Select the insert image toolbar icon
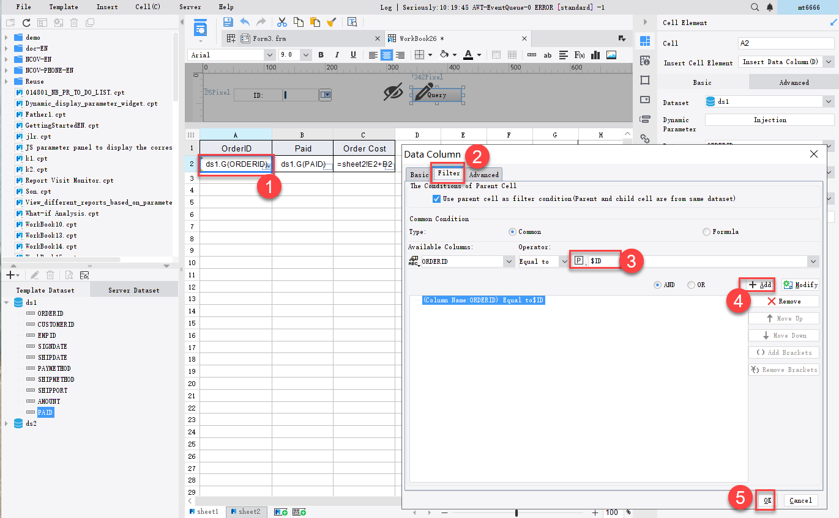 [612, 54]
